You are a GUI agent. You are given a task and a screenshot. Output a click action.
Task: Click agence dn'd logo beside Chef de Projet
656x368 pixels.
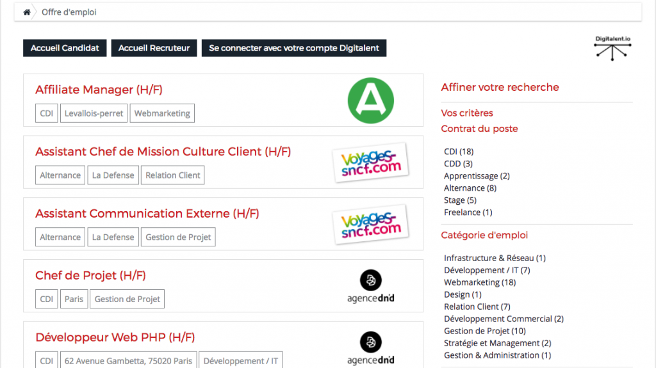(x=371, y=287)
